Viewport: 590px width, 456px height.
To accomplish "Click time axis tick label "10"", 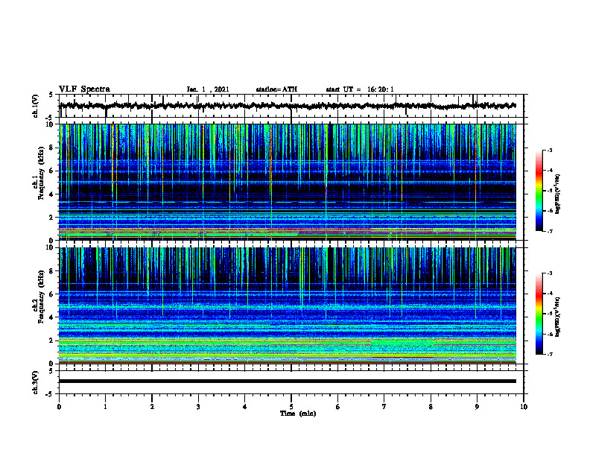I will tap(524, 407).
